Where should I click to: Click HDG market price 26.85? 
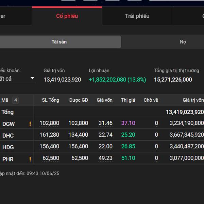[128, 146]
